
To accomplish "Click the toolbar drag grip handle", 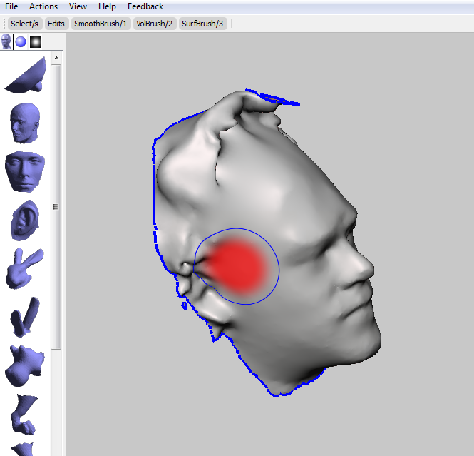I will [4, 24].
